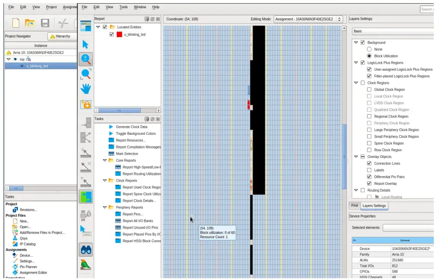Select the arrow Selection tool

[x=86, y=45]
